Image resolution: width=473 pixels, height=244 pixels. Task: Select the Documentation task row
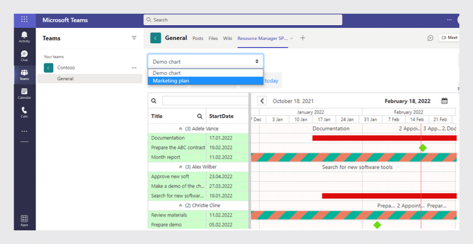198,138
